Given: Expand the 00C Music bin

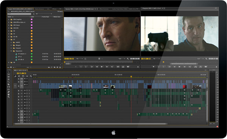Looking at the screenshot, I should 9,25.
